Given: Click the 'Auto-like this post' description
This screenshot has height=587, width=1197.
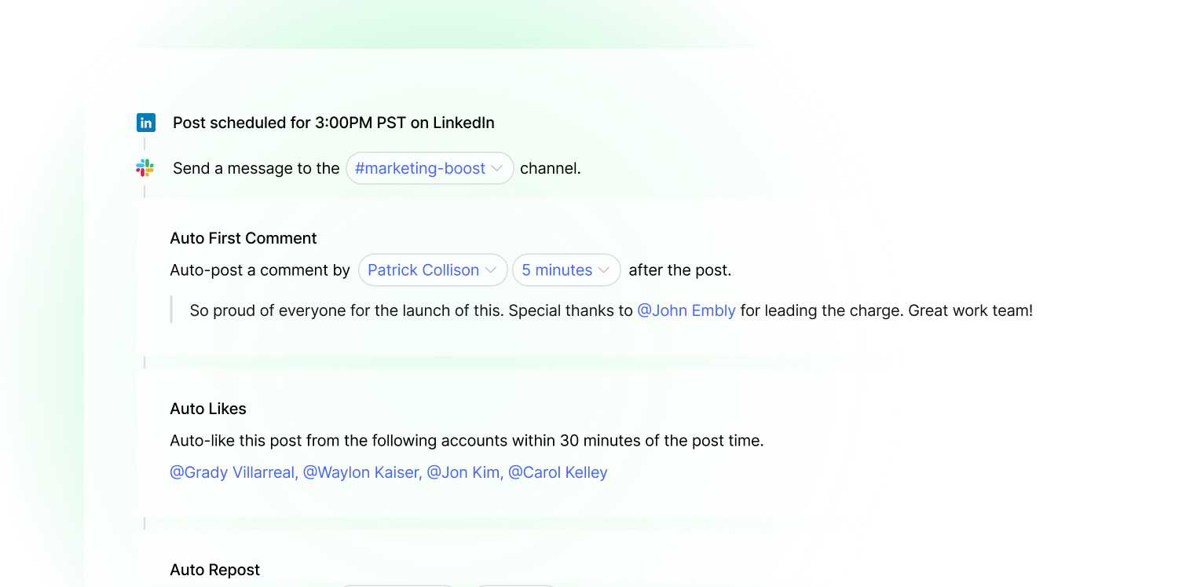Looking at the screenshot, I should [x=467, y=441].
